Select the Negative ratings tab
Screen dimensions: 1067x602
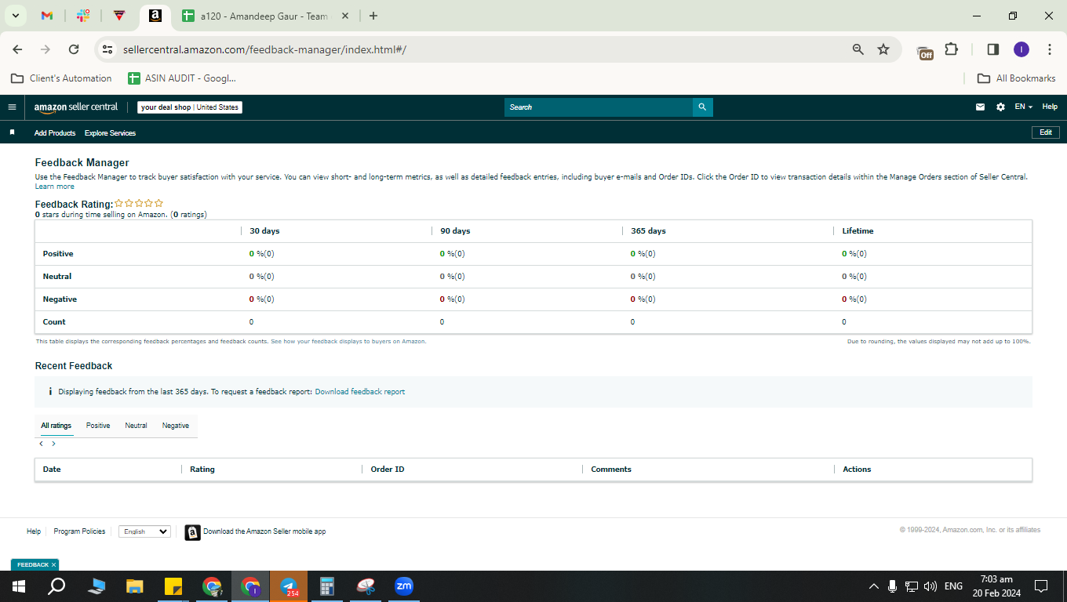(176, 426)
